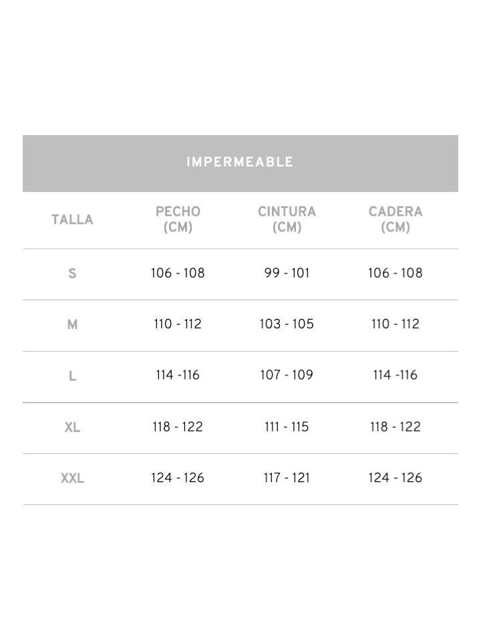Click the XL waist value 111 - 115

[287, 427]
